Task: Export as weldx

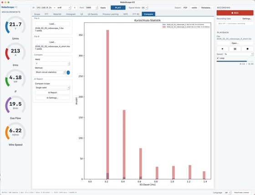Action: pos(194,8)
